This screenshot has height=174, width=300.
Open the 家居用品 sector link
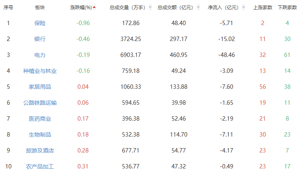pyautogui.click(x=40, y=87)
